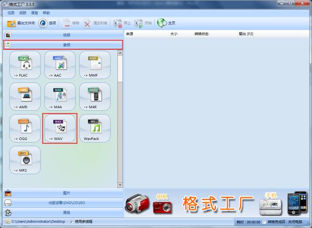Choose the M4R ringtone format

point(95,97)
